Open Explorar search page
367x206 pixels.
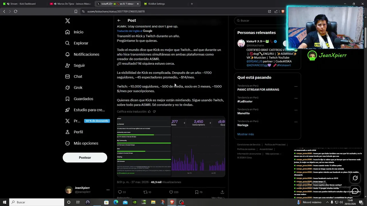click(77, 43)
